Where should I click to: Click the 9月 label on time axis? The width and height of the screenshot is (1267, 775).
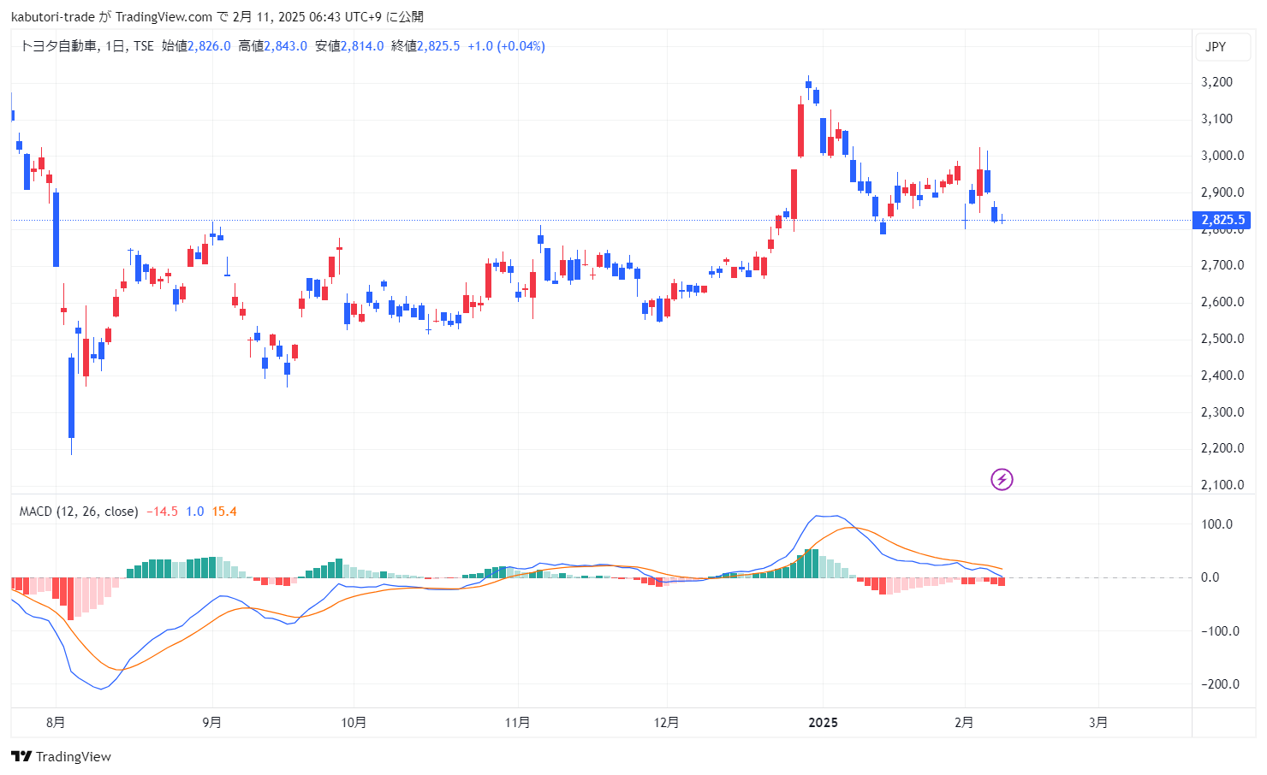click(x=212, y=723)
